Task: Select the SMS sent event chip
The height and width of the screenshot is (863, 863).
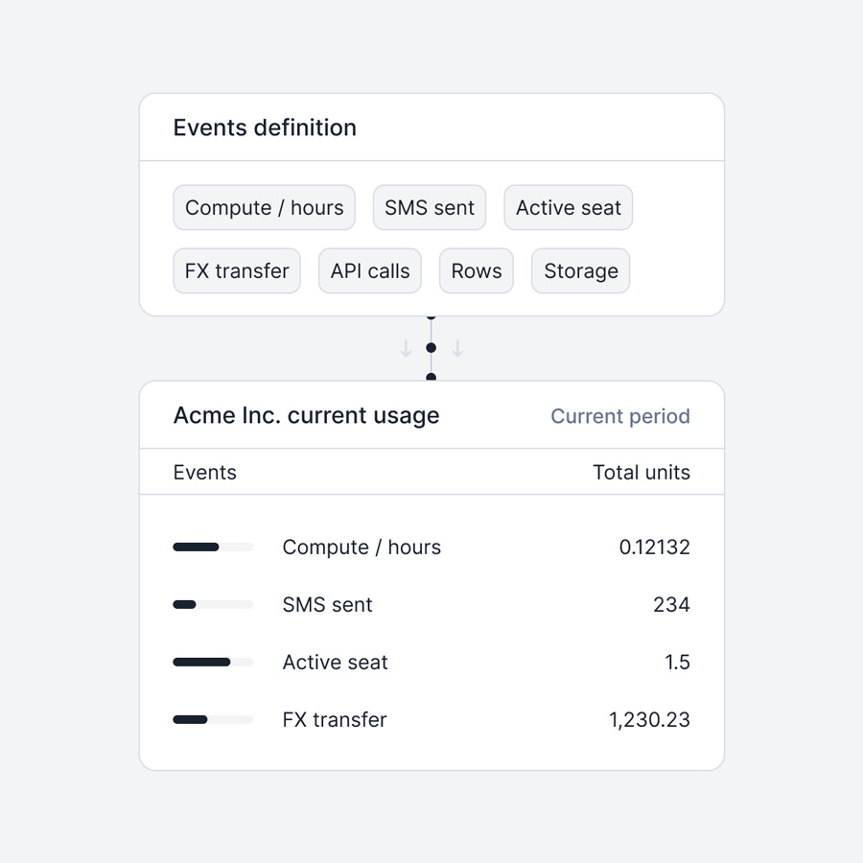Action: tap(430, 208)
